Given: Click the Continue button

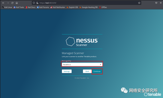Looking at the screenshot, I should pyautogui.click(x=97, y=71).
